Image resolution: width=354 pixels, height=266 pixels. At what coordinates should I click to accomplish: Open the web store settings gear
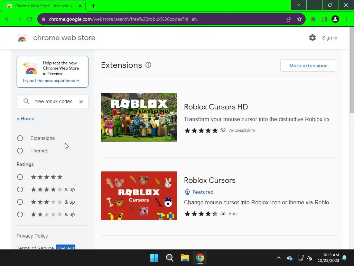(313, 38)
